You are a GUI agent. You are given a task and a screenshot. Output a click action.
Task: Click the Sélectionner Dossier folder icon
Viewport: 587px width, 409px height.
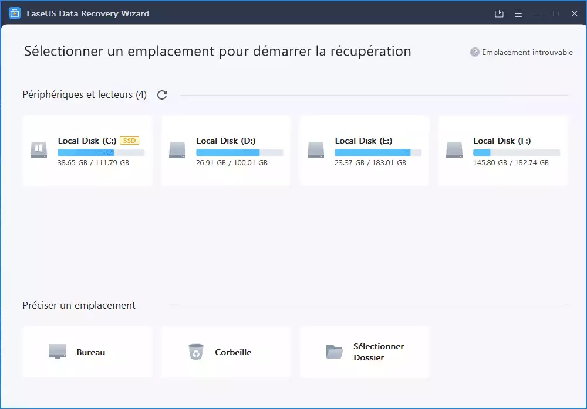(334, 352)
